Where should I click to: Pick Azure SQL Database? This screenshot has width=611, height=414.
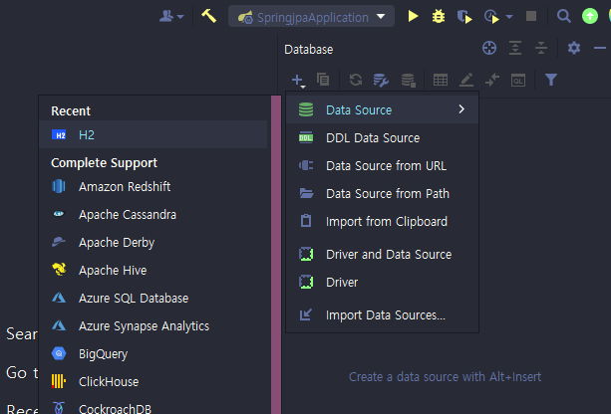click(x=153, y=298)
